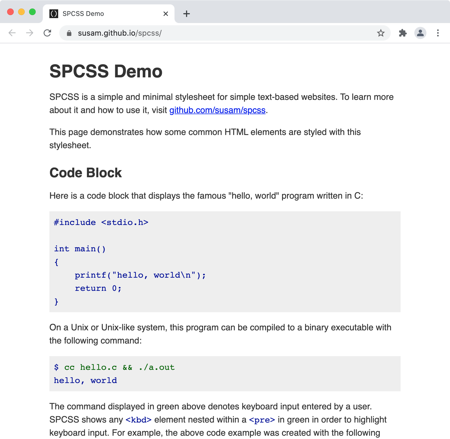Click the Code Block section heading
The image size is (450, 439).
tap(85, 173)
